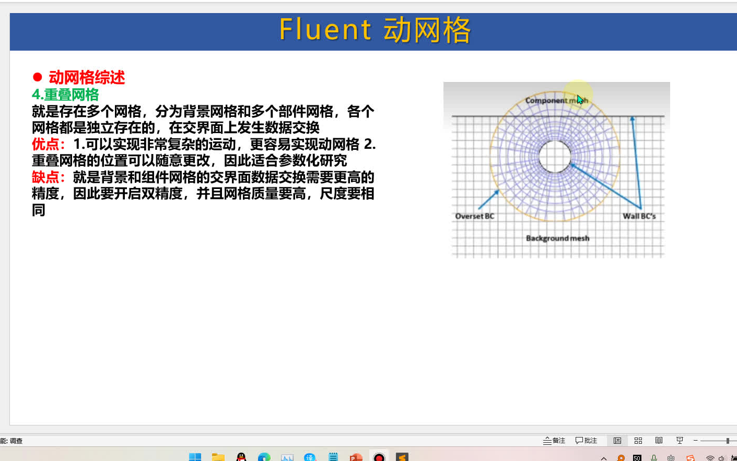This screenshot has width=737, height=461.
Task: Toggle the 中 input language indicator
Action: (x=671, y=458)
